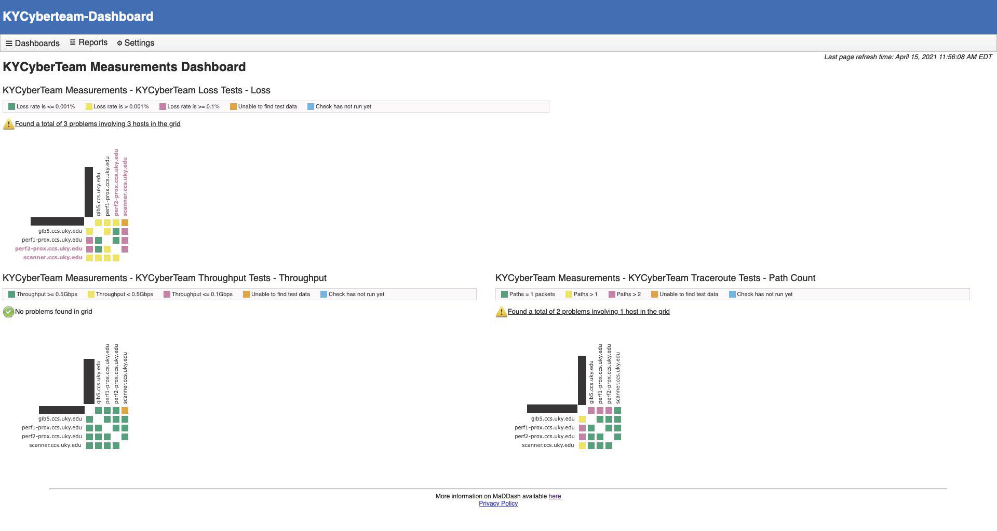Throughput grid: click perf1-prox row, gib5 column cell
This screenshot has width=997, height=531.
tap(98, 428)
